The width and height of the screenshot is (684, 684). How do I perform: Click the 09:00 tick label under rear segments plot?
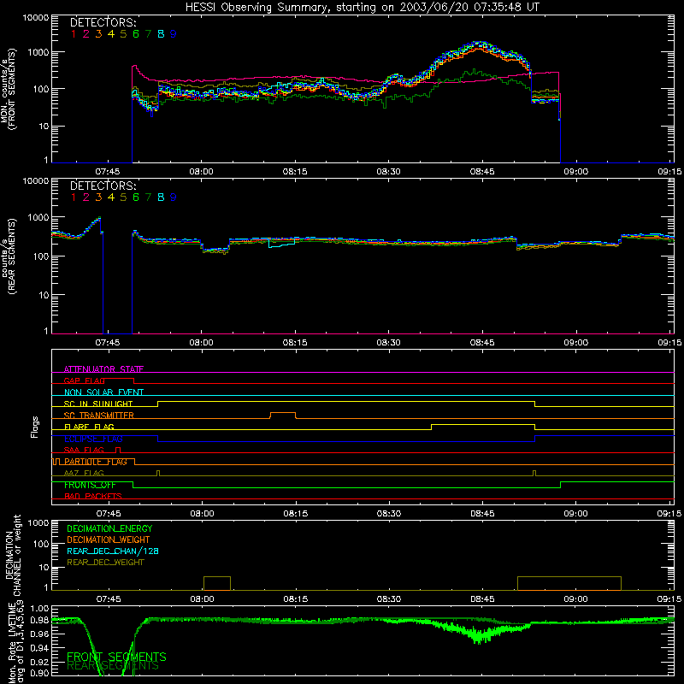click(x=575, y=343)
